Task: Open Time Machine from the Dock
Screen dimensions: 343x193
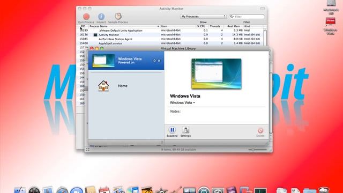Action: (204, 190)
